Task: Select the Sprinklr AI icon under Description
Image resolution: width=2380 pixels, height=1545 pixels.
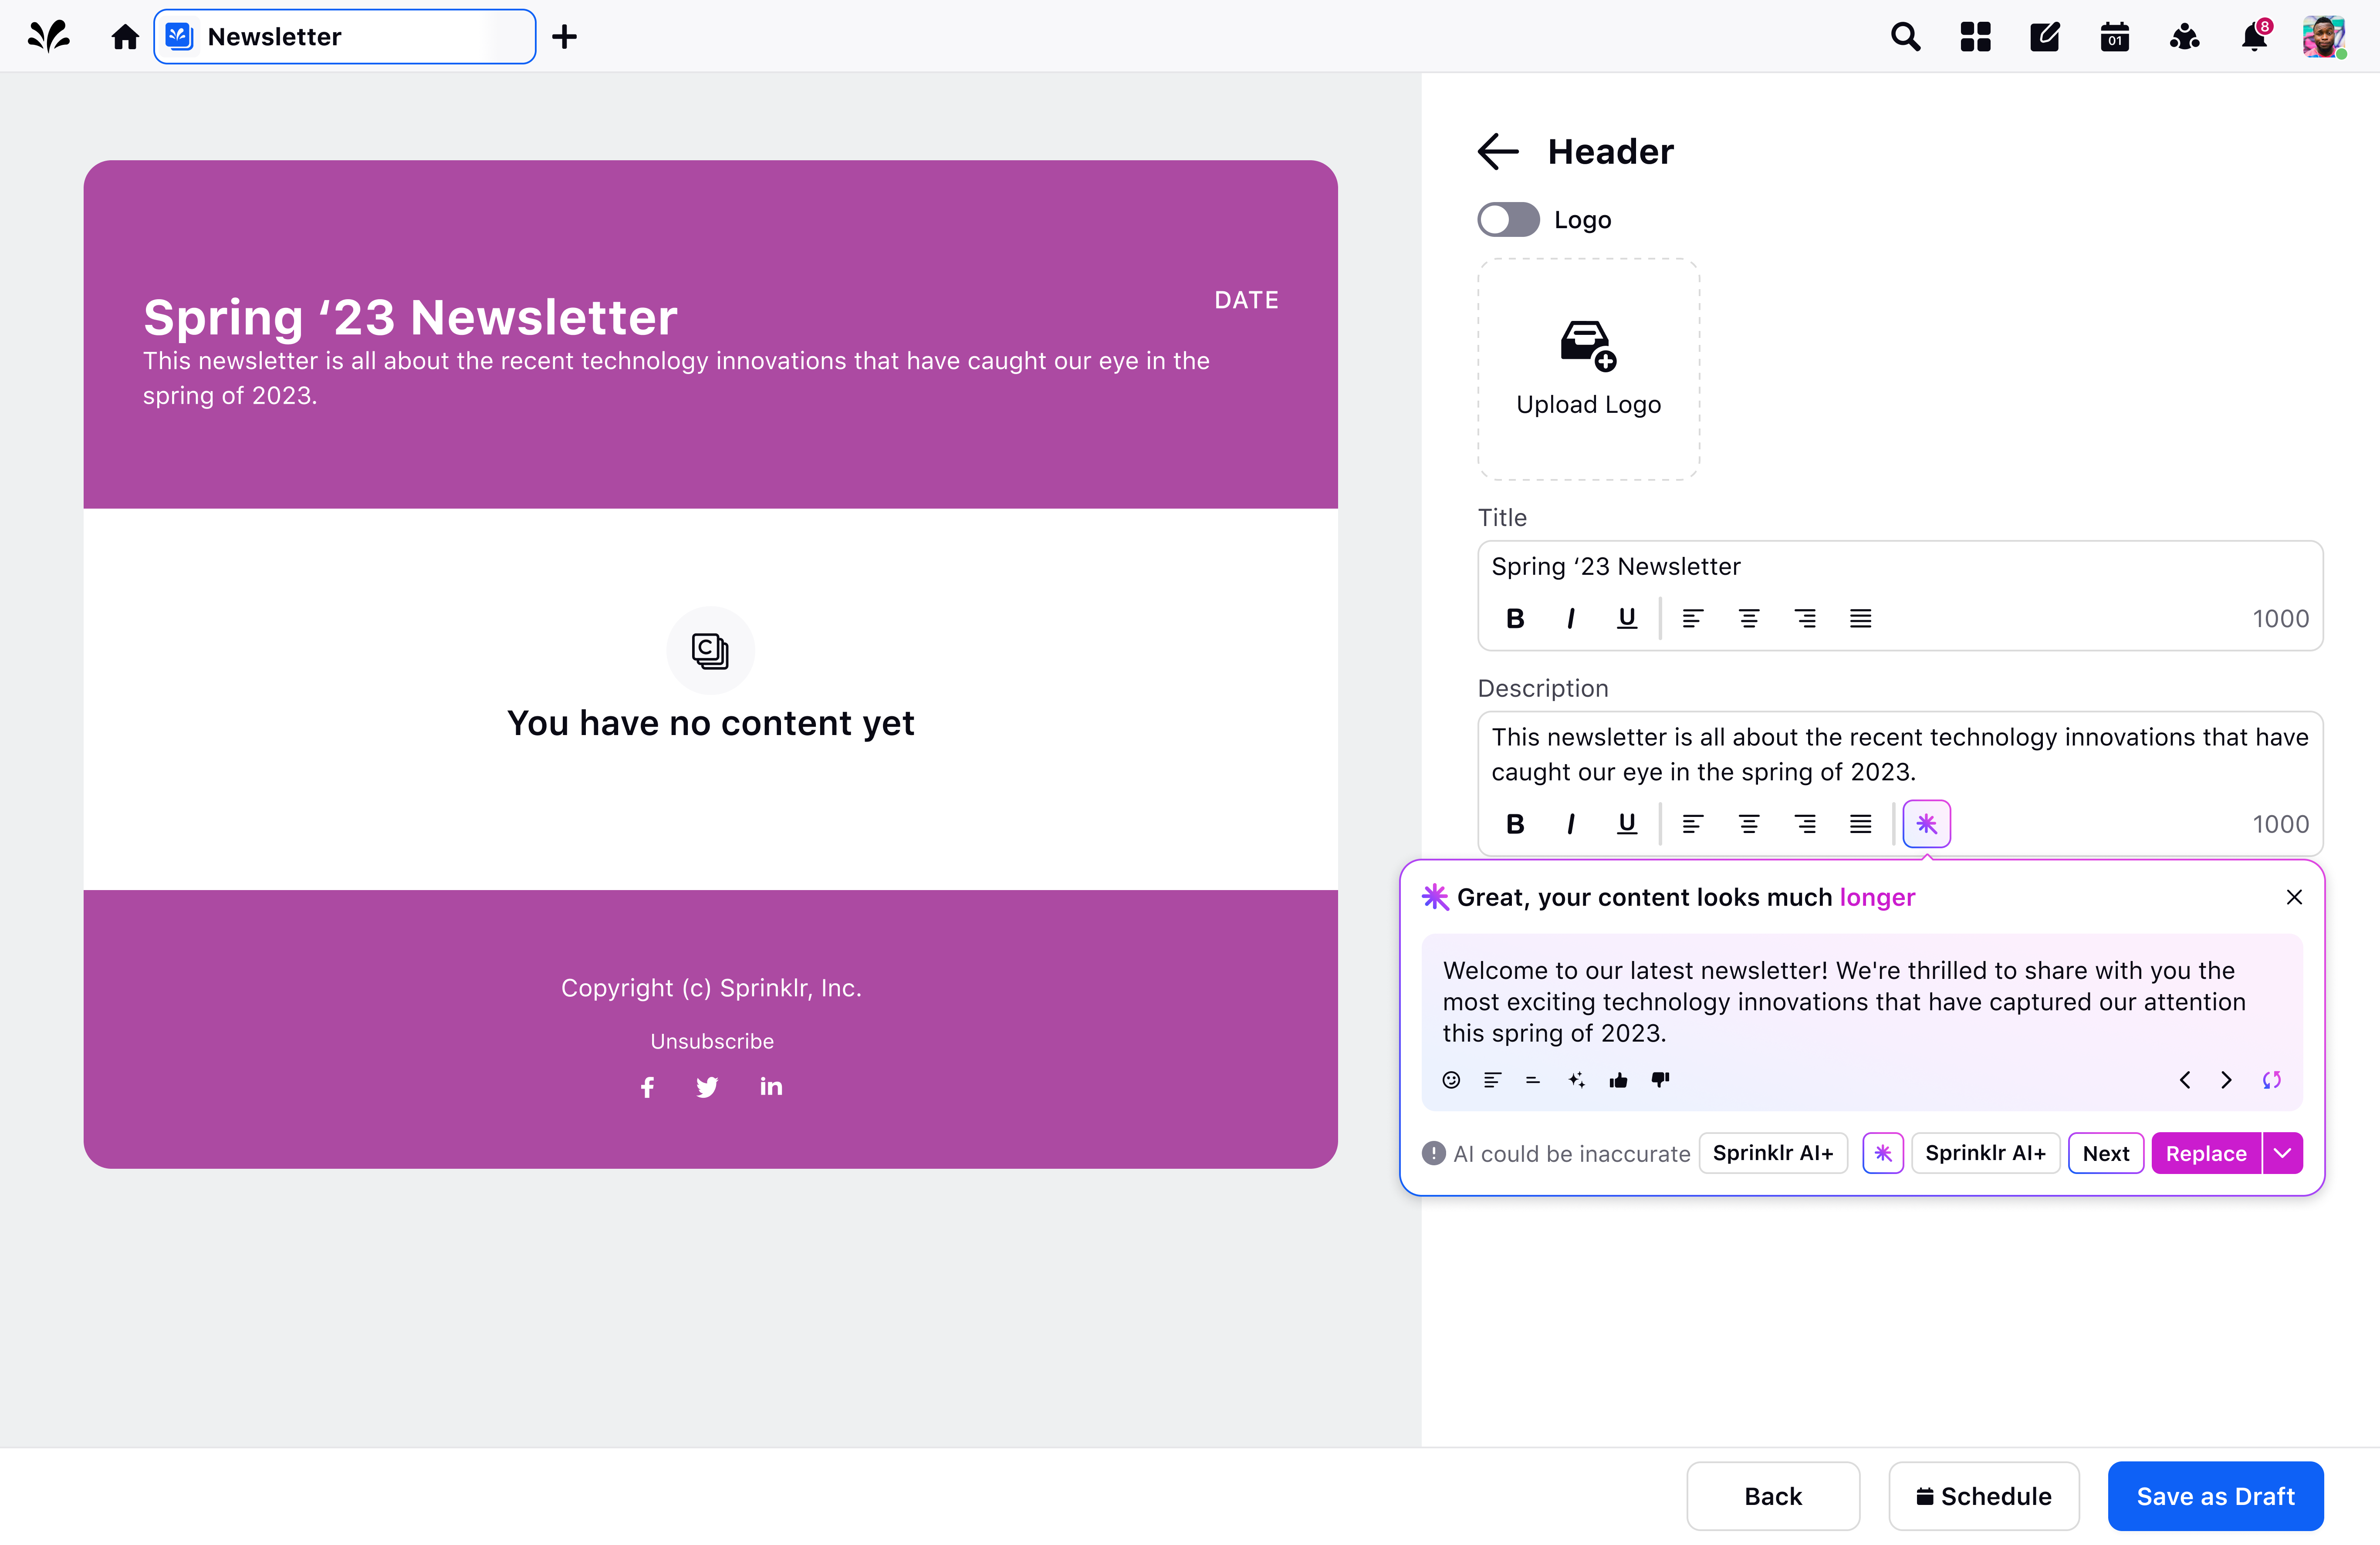Action: (1926, 823)
